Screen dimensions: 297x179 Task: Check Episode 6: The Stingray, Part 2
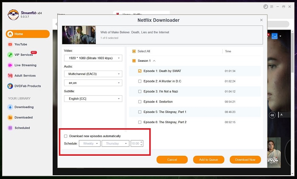click(140, 122)
